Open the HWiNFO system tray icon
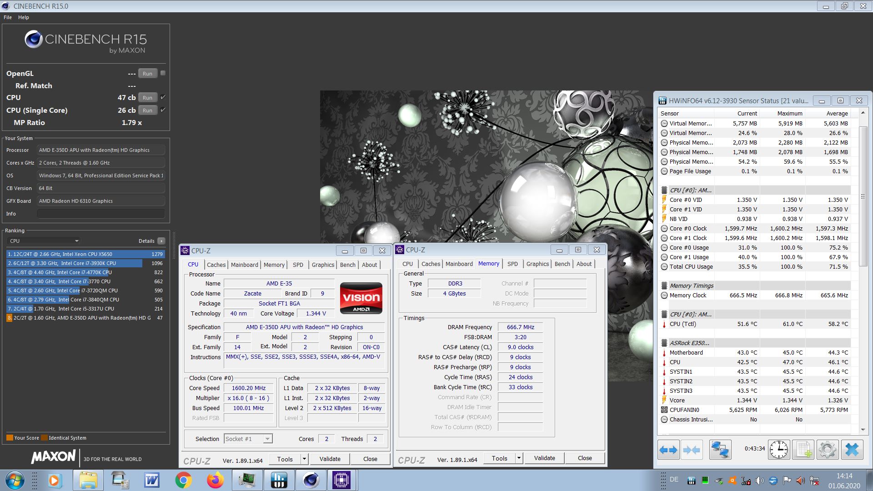 point(692,481)
